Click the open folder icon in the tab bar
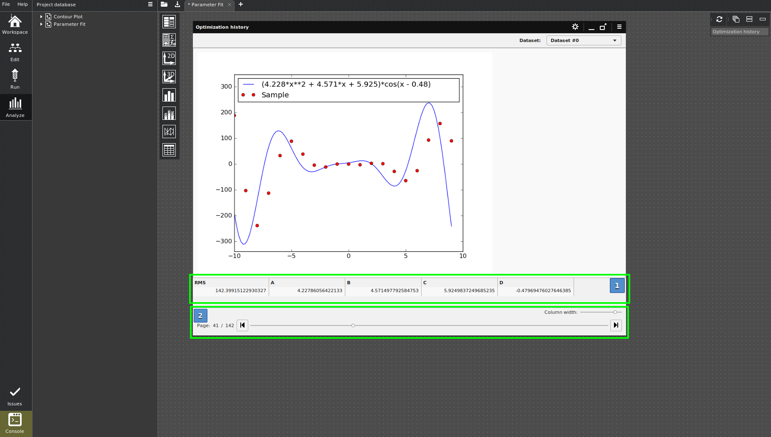The image size is (771, 437). [164, 5]
